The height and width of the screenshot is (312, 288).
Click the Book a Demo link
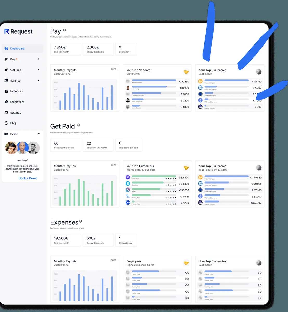pyautogui.click(x=28, y=178)
